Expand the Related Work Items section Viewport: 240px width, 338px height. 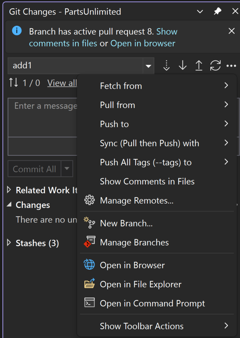pyautogui.click(x=9, y=190)
